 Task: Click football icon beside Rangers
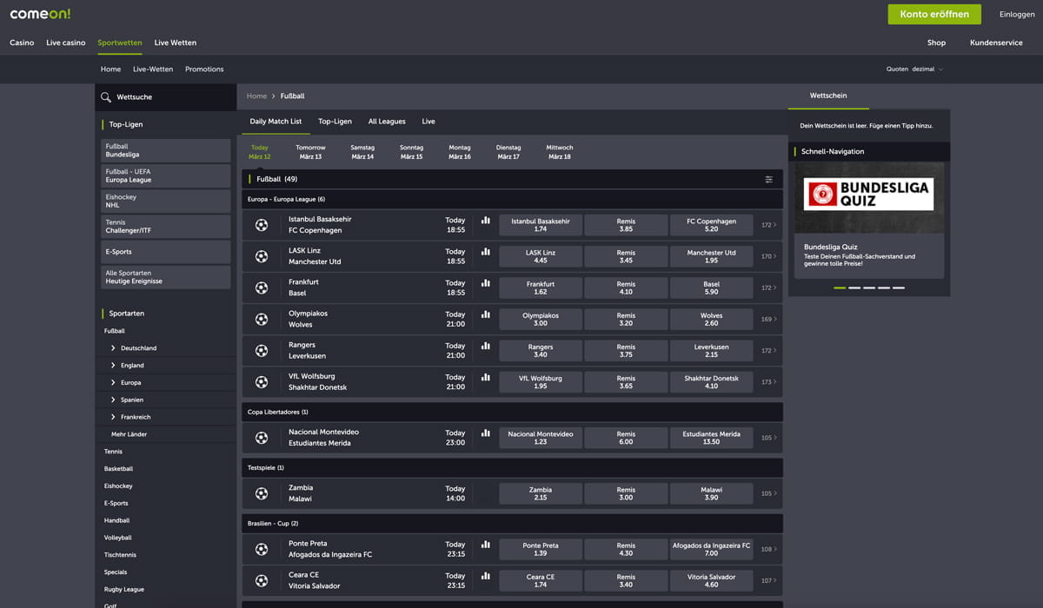click(262, 350)
